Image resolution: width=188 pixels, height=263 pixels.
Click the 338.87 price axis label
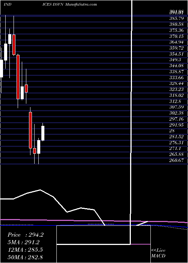(x=176, y=71)
